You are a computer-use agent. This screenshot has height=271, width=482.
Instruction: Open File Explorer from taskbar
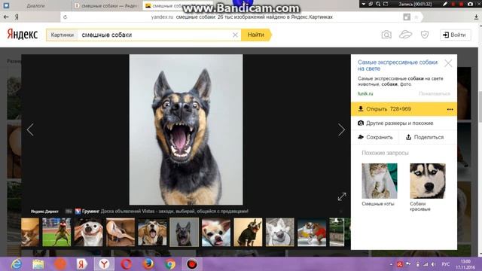point(38,264)
